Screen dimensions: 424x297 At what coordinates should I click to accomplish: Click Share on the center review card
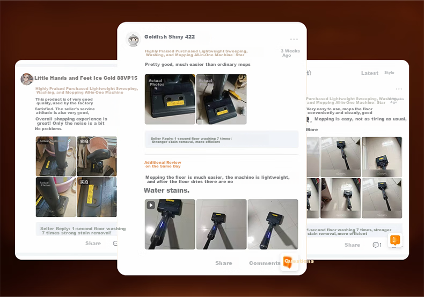pos(224,263)
